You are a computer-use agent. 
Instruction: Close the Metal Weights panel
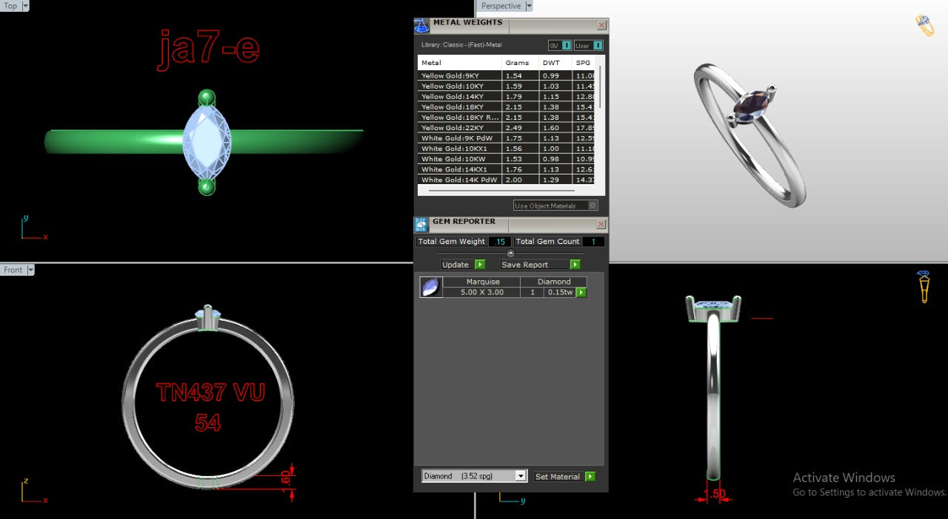(x=601, y=25)
